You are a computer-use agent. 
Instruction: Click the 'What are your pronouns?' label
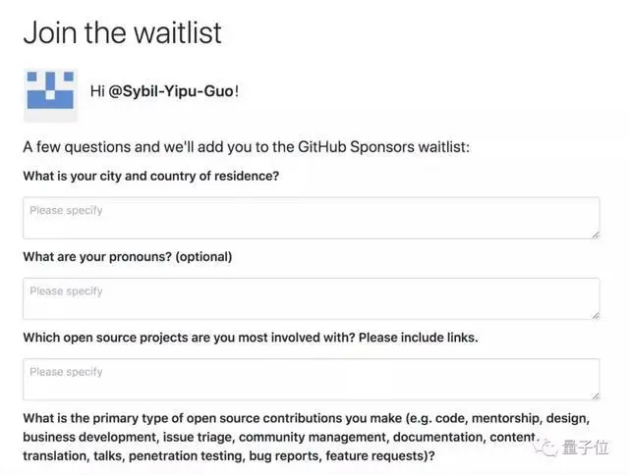coord(95,257)
